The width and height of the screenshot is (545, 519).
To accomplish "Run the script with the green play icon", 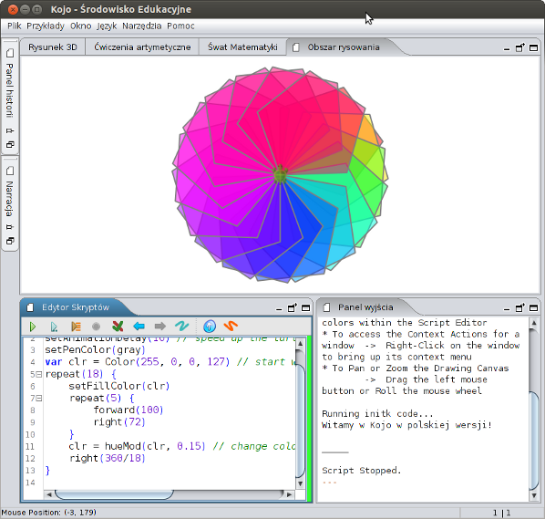I will coord(33,327).
